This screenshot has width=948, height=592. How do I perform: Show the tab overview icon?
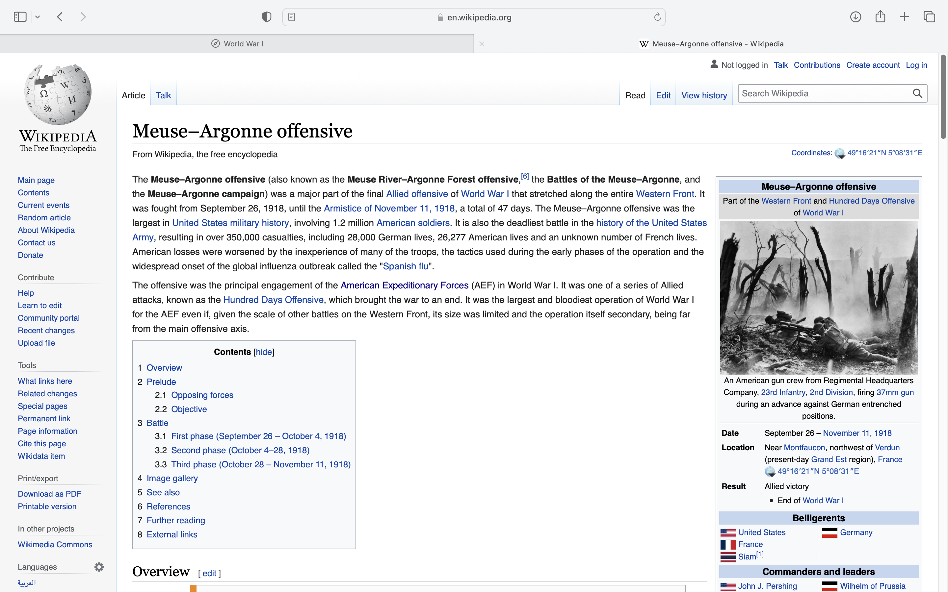pos(929,17)
